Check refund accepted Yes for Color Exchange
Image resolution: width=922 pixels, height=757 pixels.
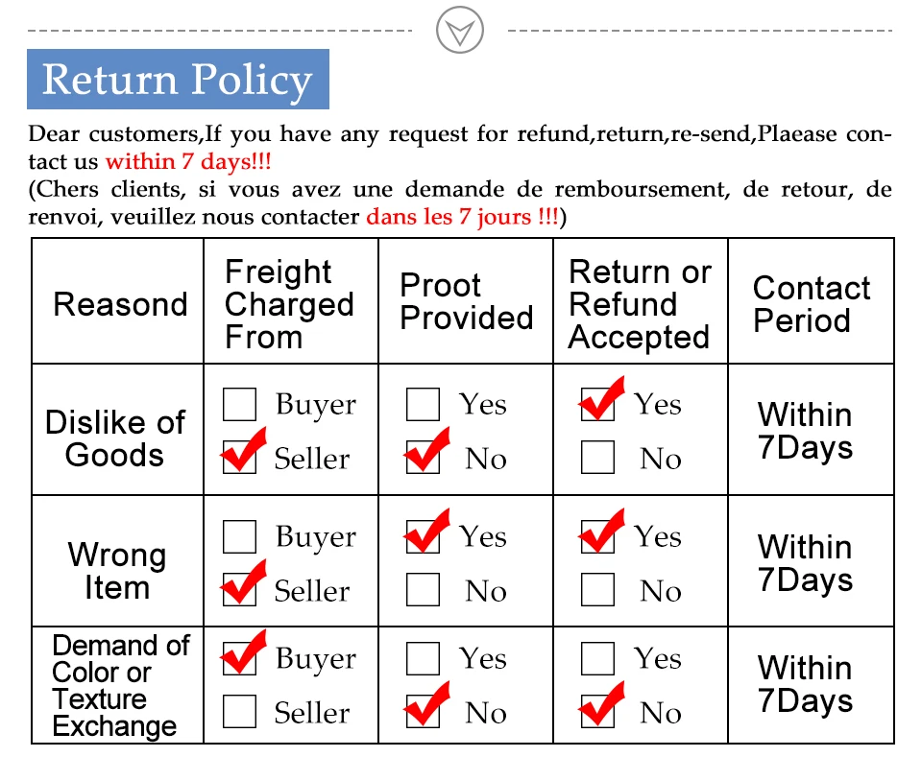pyautogui.click(x=597, y=658)
